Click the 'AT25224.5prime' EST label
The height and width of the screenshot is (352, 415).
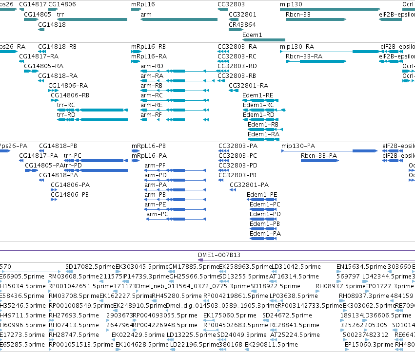tap(295, 335)
